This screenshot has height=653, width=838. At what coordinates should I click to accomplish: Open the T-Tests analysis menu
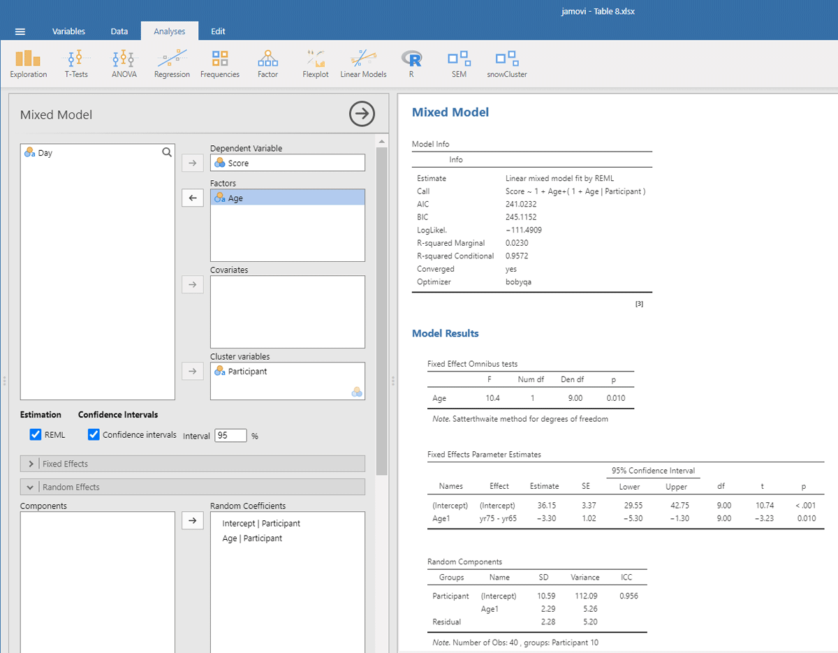(x=76, y=64)
